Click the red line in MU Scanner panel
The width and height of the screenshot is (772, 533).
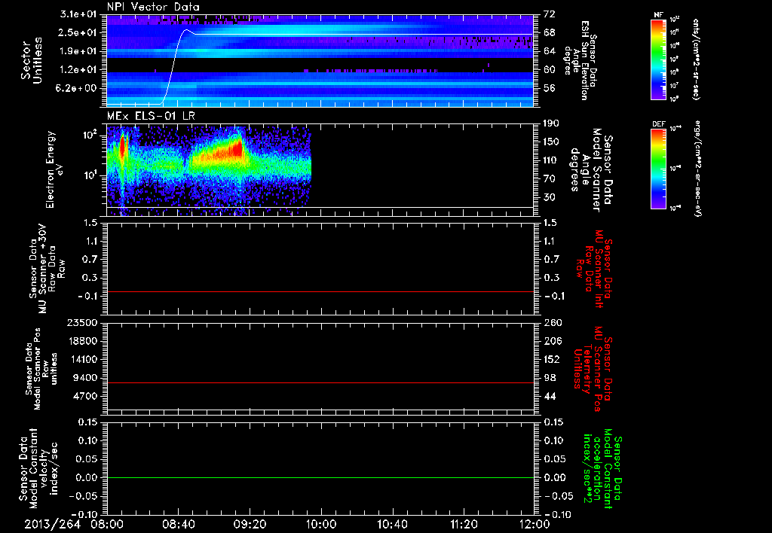pos(320,291)
